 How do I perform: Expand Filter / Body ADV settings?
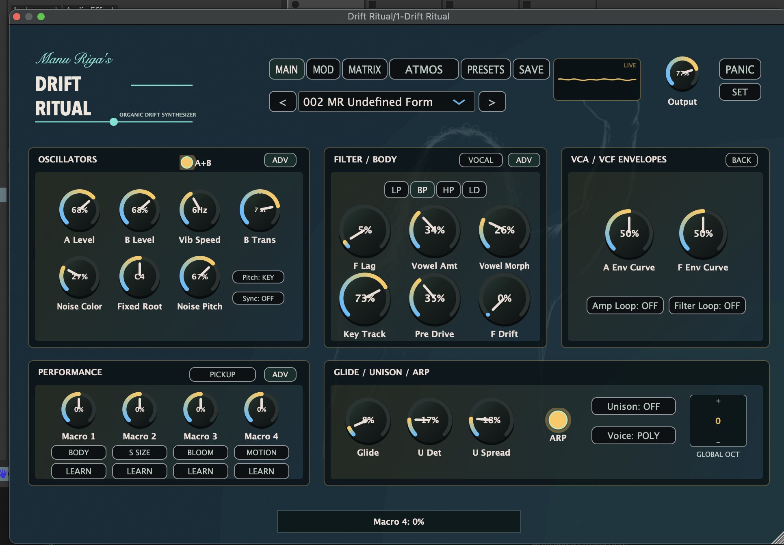tap(524, 160)
